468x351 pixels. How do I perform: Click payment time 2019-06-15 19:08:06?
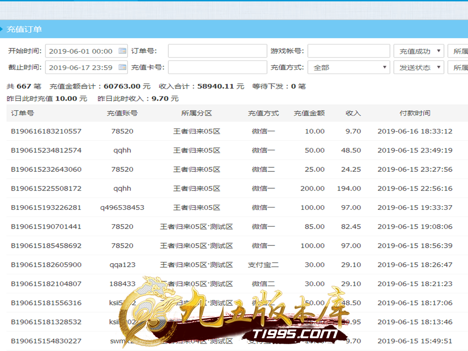pos(415,227)
